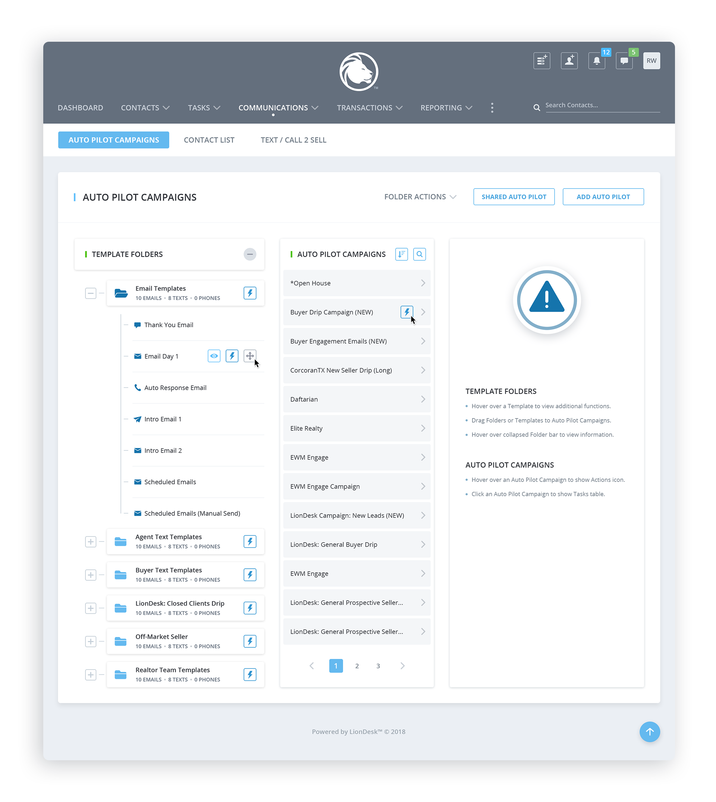Viewport: 716px width, 802px height.
Task: Go to page 2 of campaigns
Action: [x=357, y=666]
